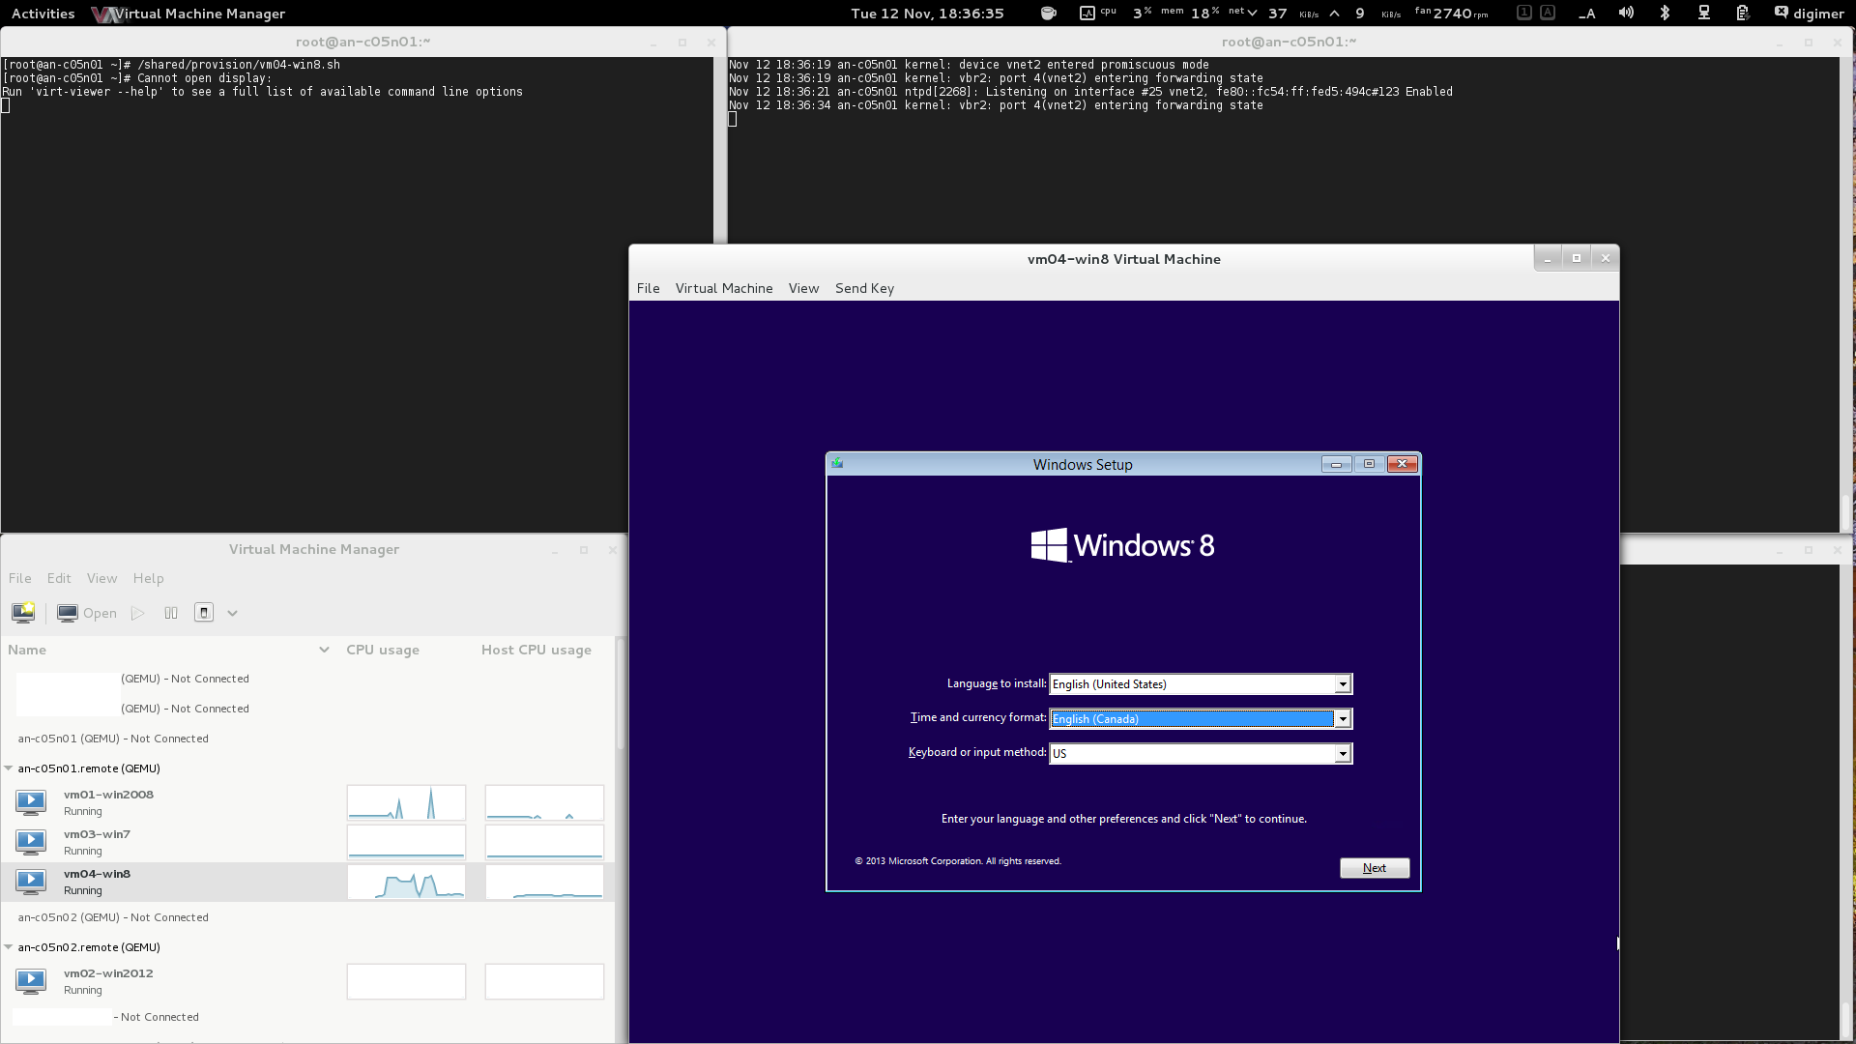
Task: Close the Windows Setup dialog
Action: point(1402,464)
